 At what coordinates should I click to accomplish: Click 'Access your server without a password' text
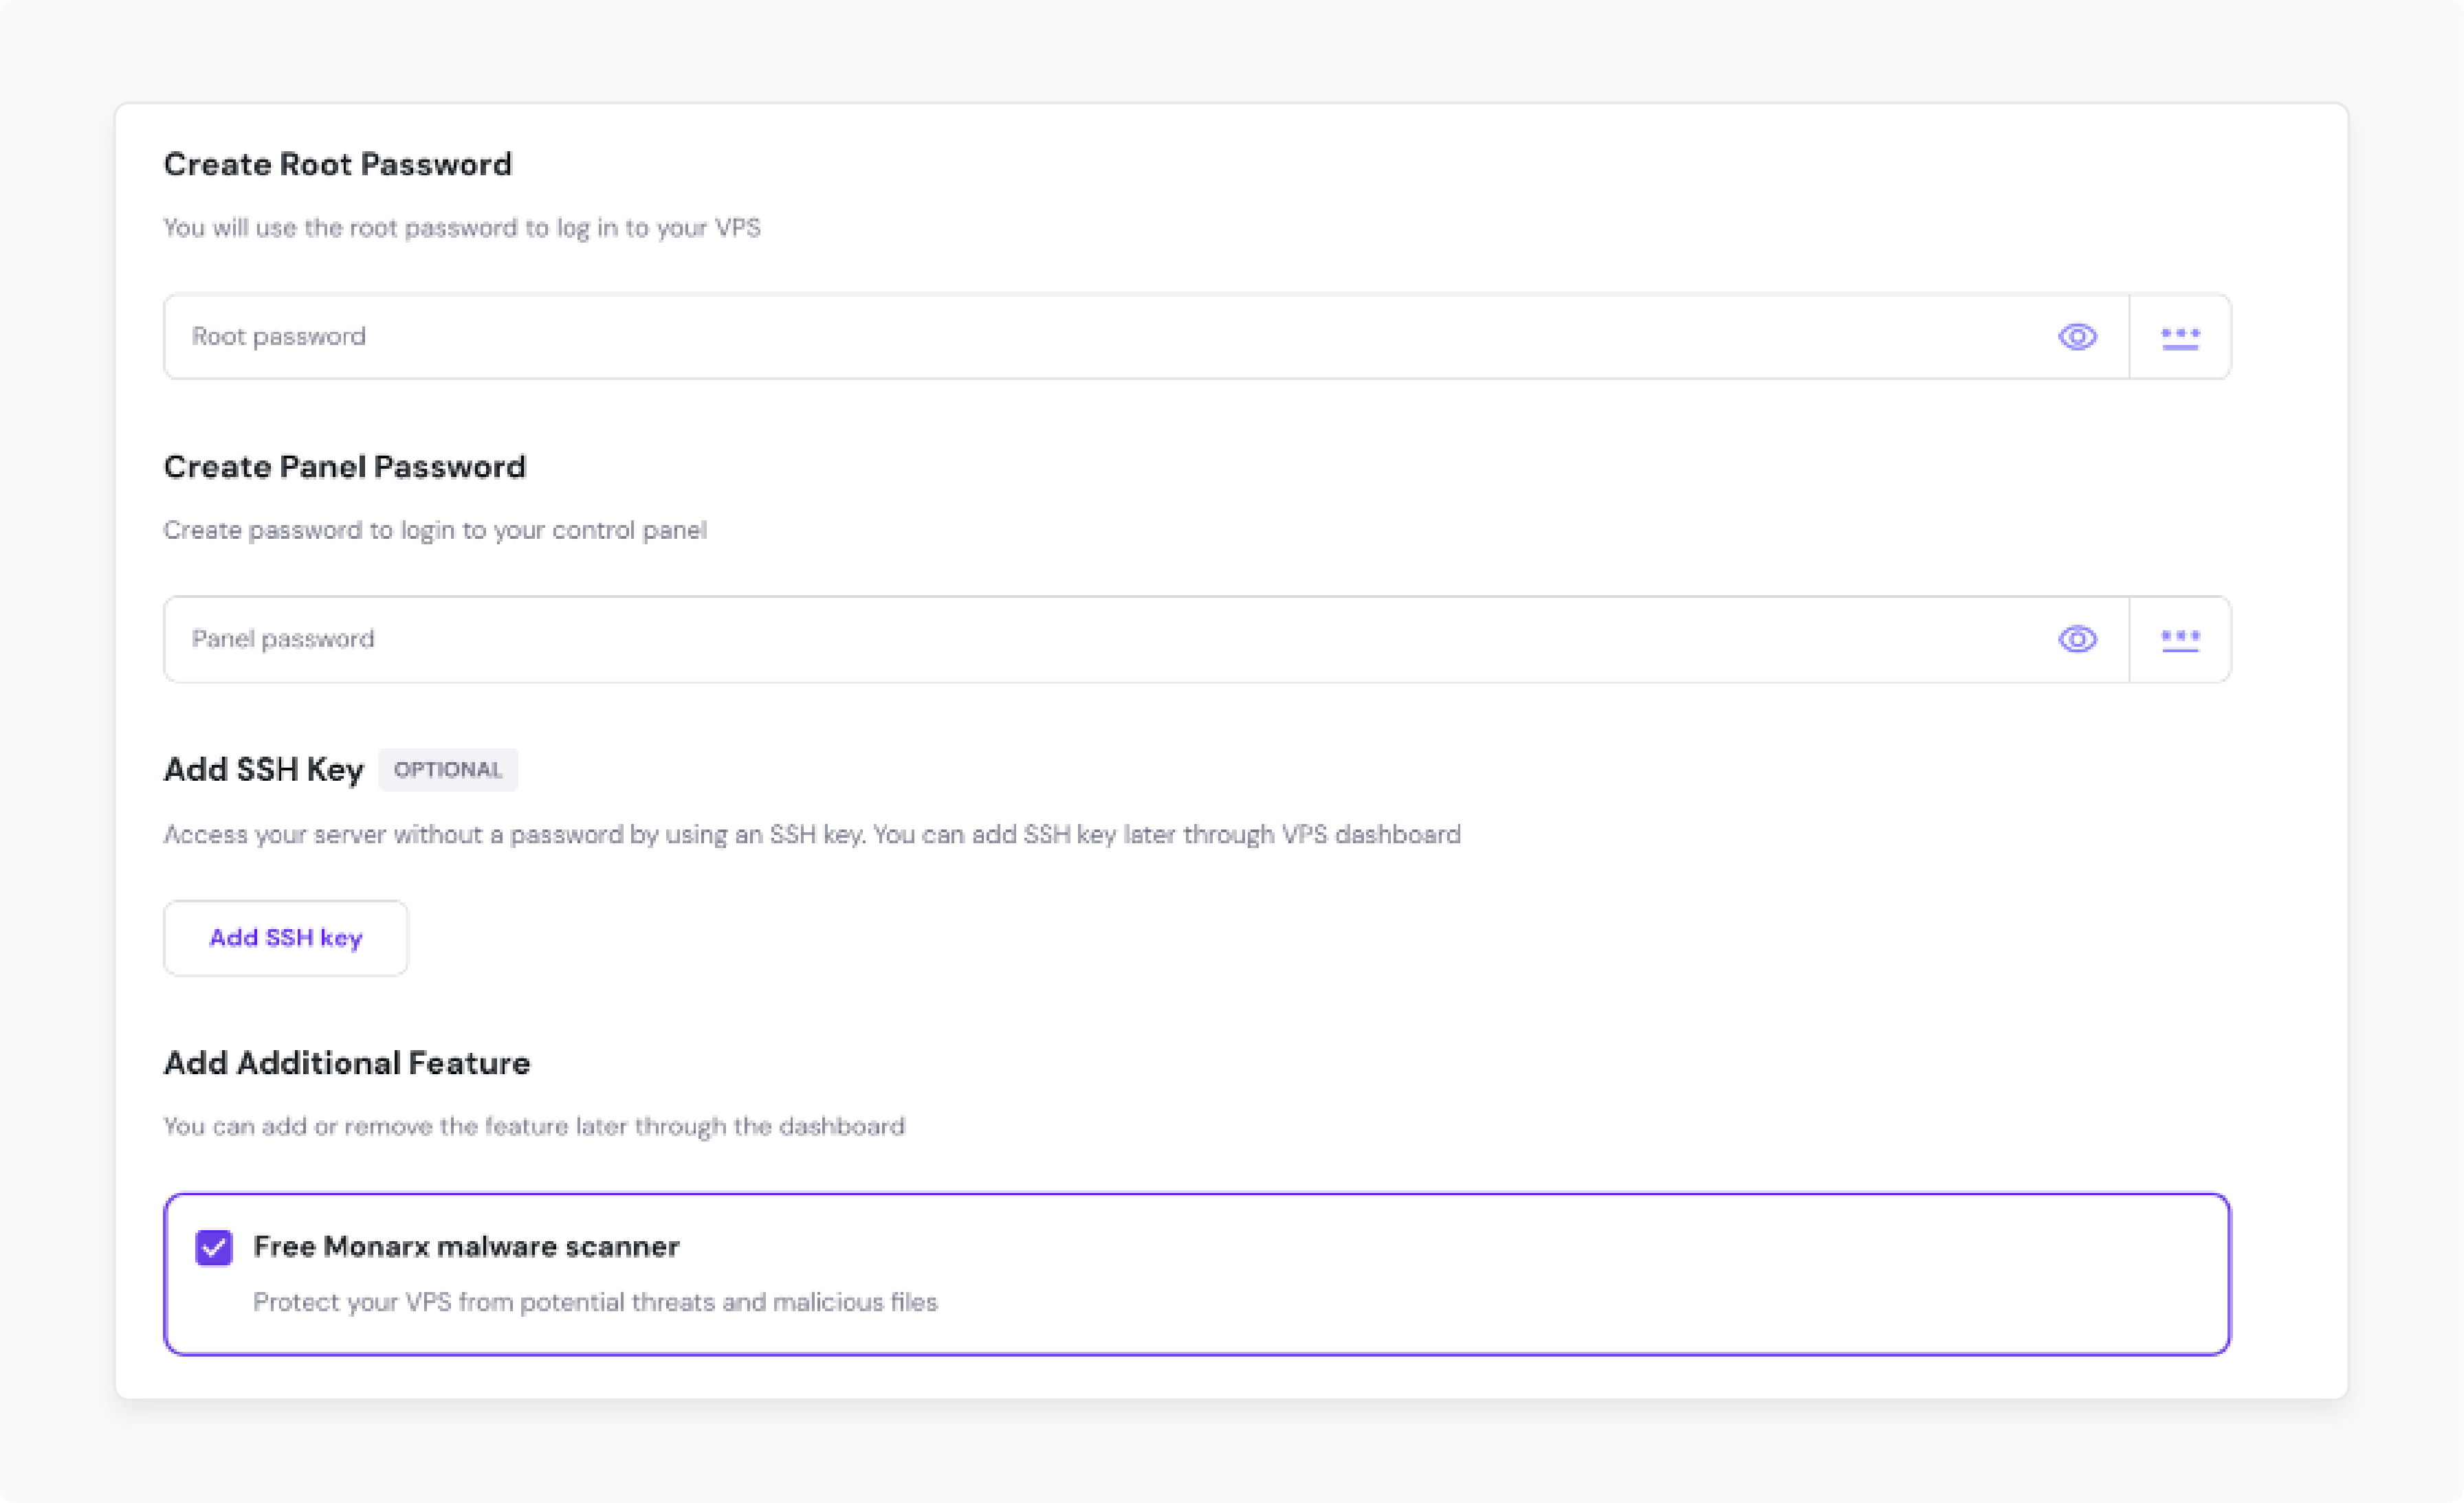[812, 834]
